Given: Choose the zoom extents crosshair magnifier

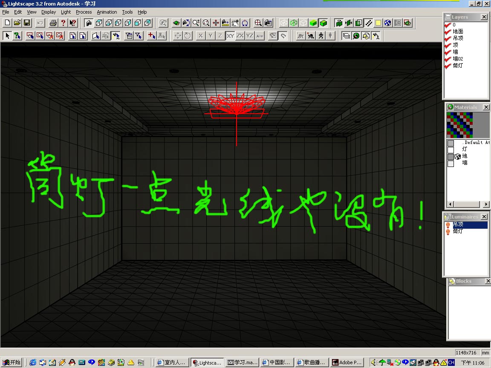Looking at the screenshot, I should coord(258,23).
